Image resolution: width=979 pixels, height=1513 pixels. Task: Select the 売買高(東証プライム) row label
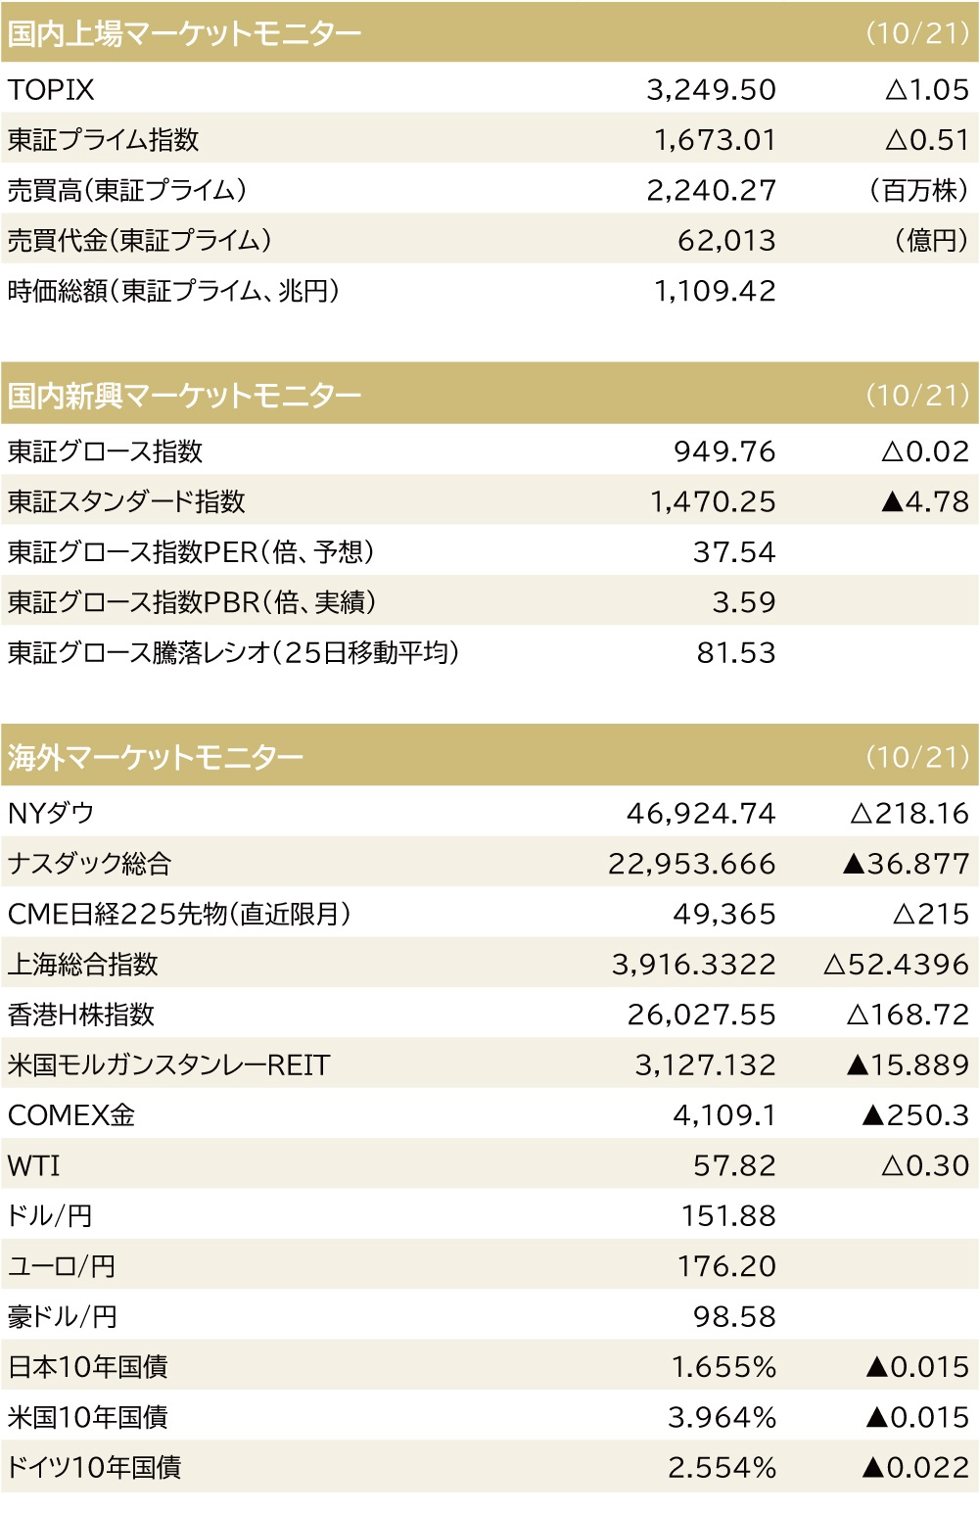coord(127,190)
